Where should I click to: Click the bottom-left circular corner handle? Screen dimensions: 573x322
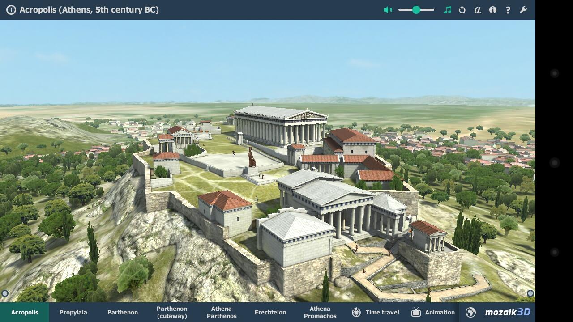(x=5, y=294)
